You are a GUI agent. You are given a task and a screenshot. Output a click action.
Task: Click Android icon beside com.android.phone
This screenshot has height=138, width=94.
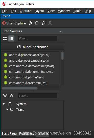click(6, 77)
